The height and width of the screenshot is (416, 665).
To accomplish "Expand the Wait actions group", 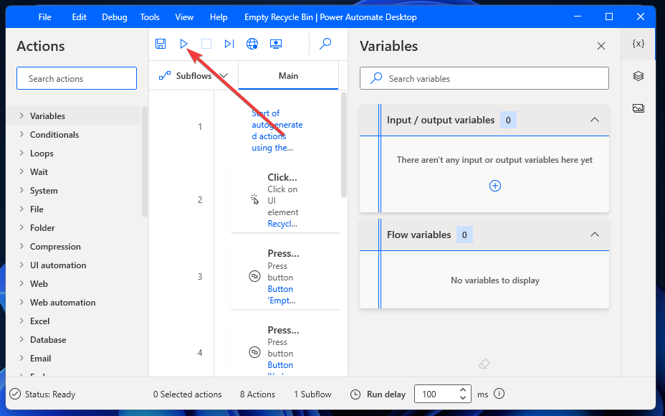I will (21, 171).
